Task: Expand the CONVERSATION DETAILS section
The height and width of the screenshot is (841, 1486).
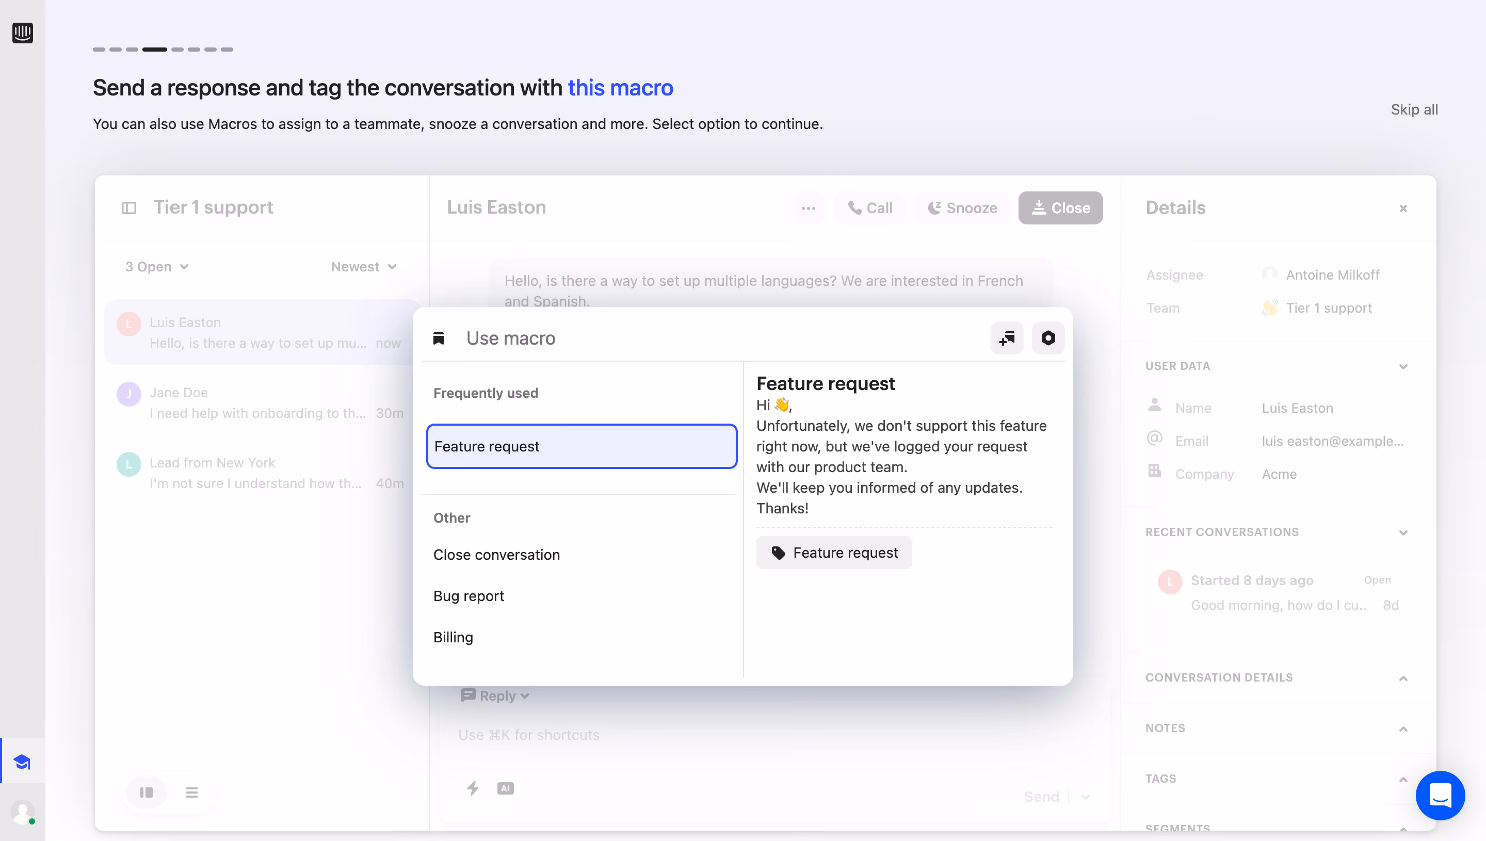Action: click(x=1403, y=678)
